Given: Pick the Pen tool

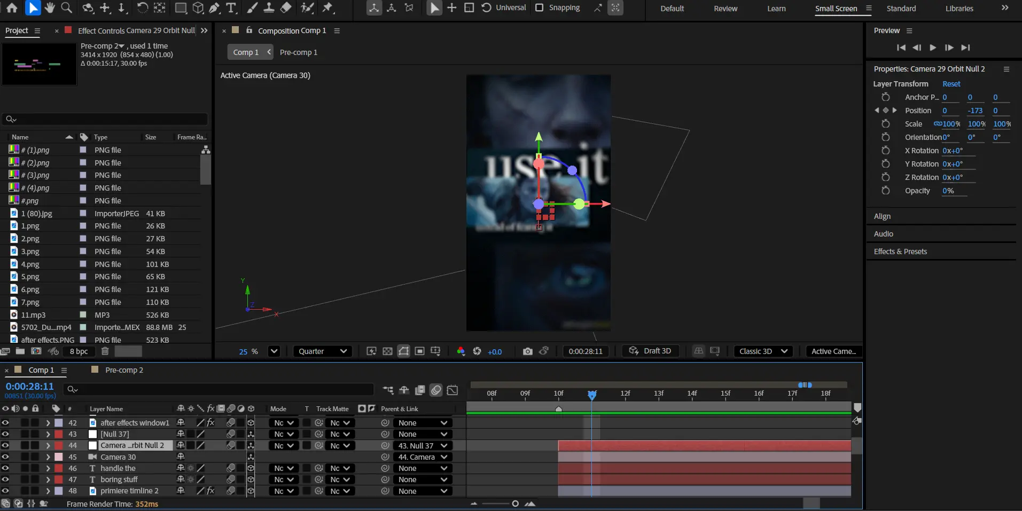Looking at the screenshot, I should [214, 7].
